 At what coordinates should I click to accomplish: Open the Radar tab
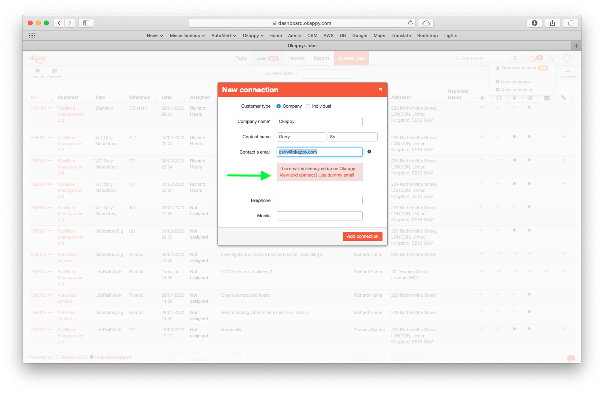[241, 58]
